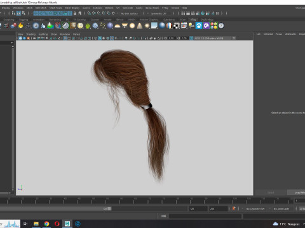Switch to the Substance shelf tab
This screenshot has height=228, width=305.
[169, 20]
